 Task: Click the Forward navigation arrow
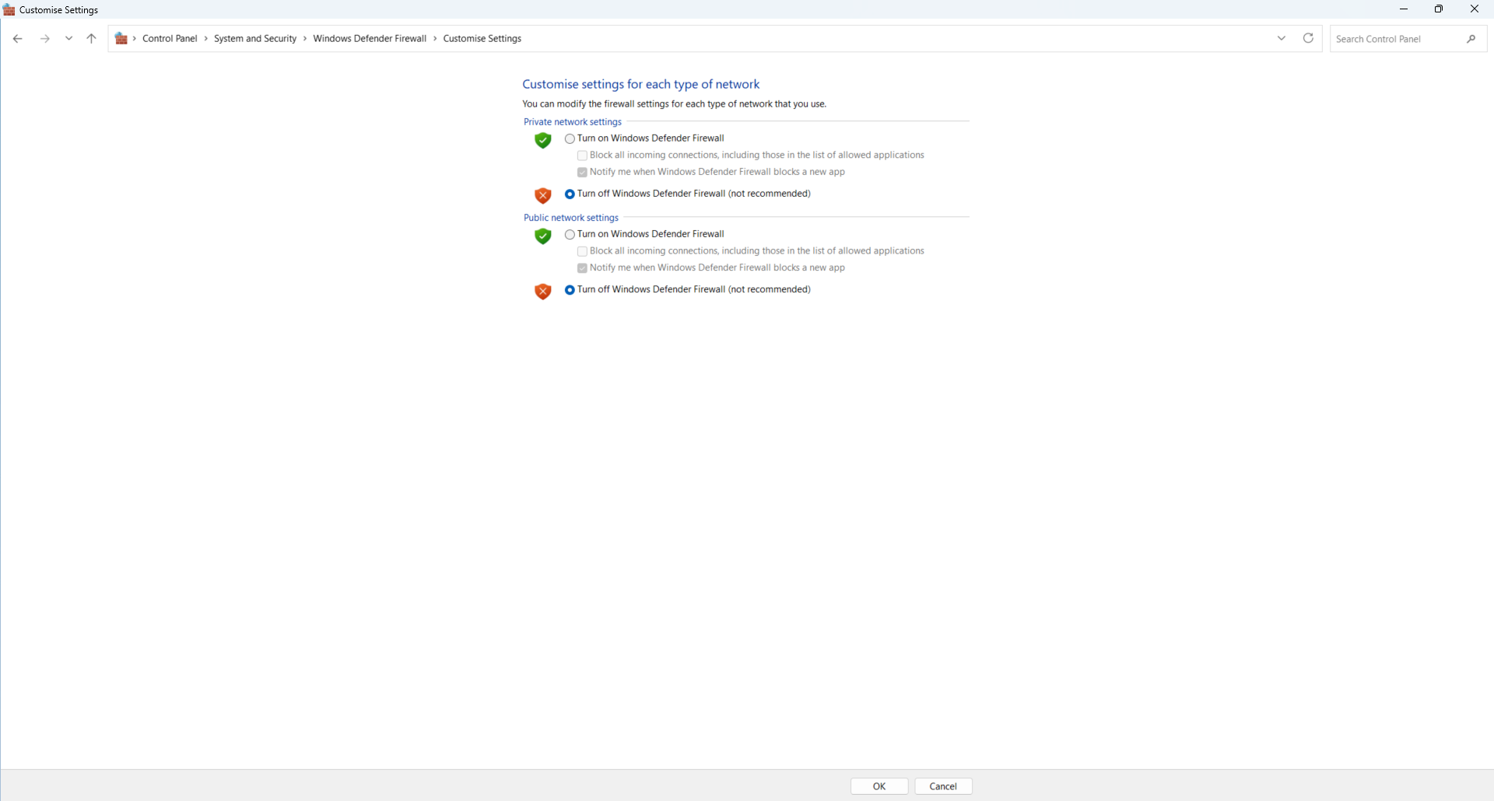[45, 39]
